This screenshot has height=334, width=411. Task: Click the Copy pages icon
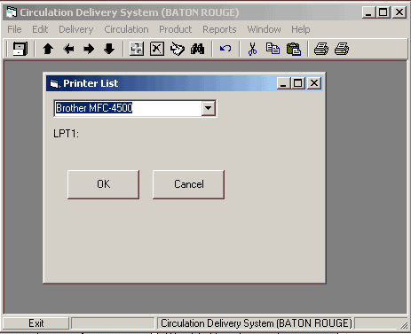coord(273,49)
